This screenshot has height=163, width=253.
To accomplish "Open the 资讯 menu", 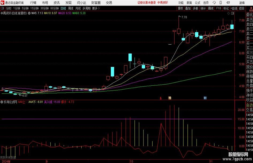I will click(x=57, y=3).
